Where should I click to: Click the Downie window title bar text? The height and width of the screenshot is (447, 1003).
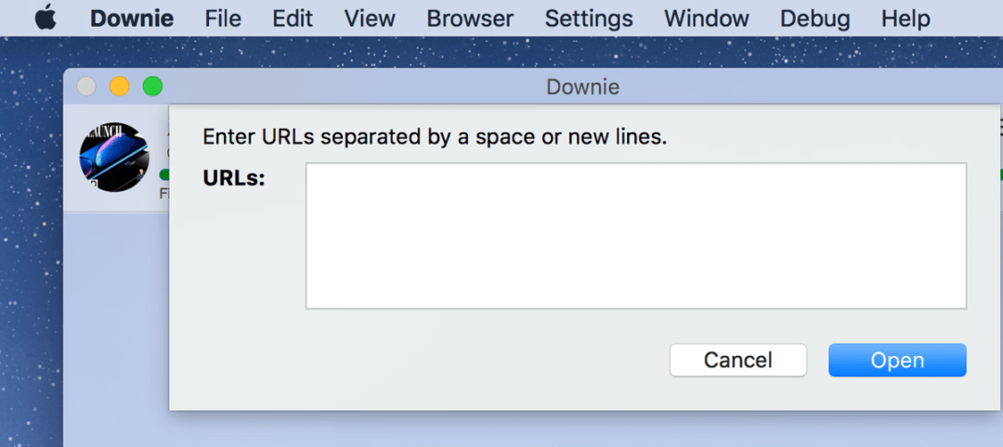click(582, 87)
